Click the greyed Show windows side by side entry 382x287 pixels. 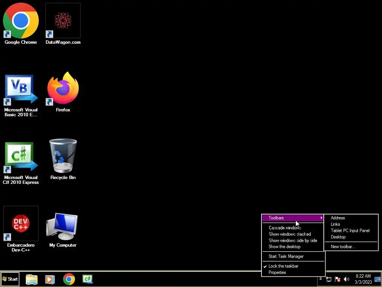(x=292, y=240)
